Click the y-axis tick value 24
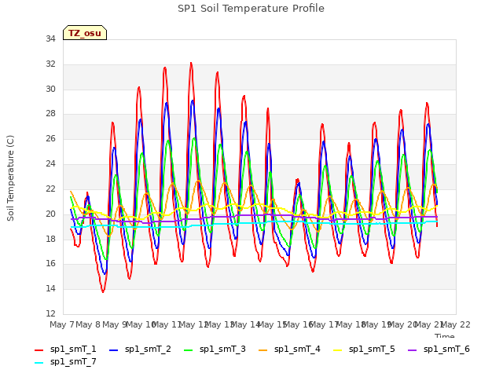 click(50, 164)
